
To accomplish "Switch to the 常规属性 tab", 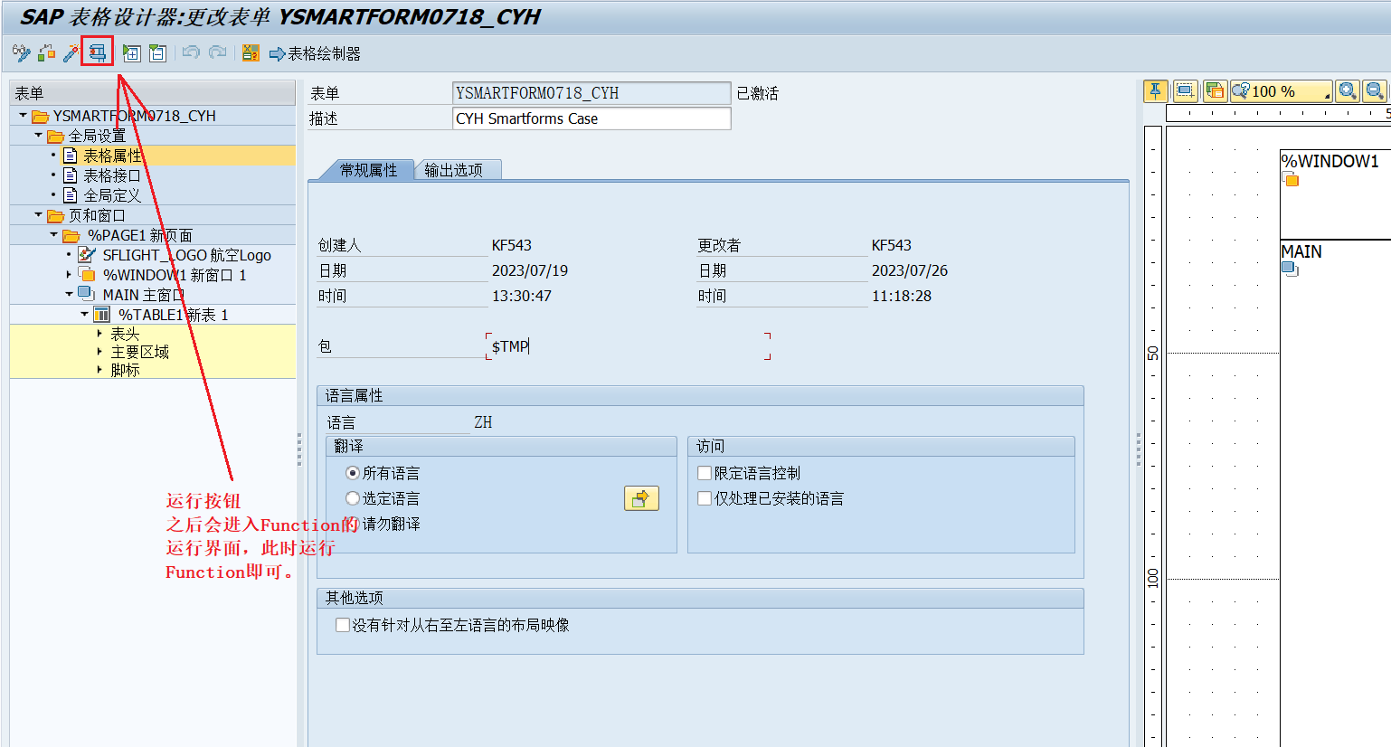I will [x=368, y=170].
